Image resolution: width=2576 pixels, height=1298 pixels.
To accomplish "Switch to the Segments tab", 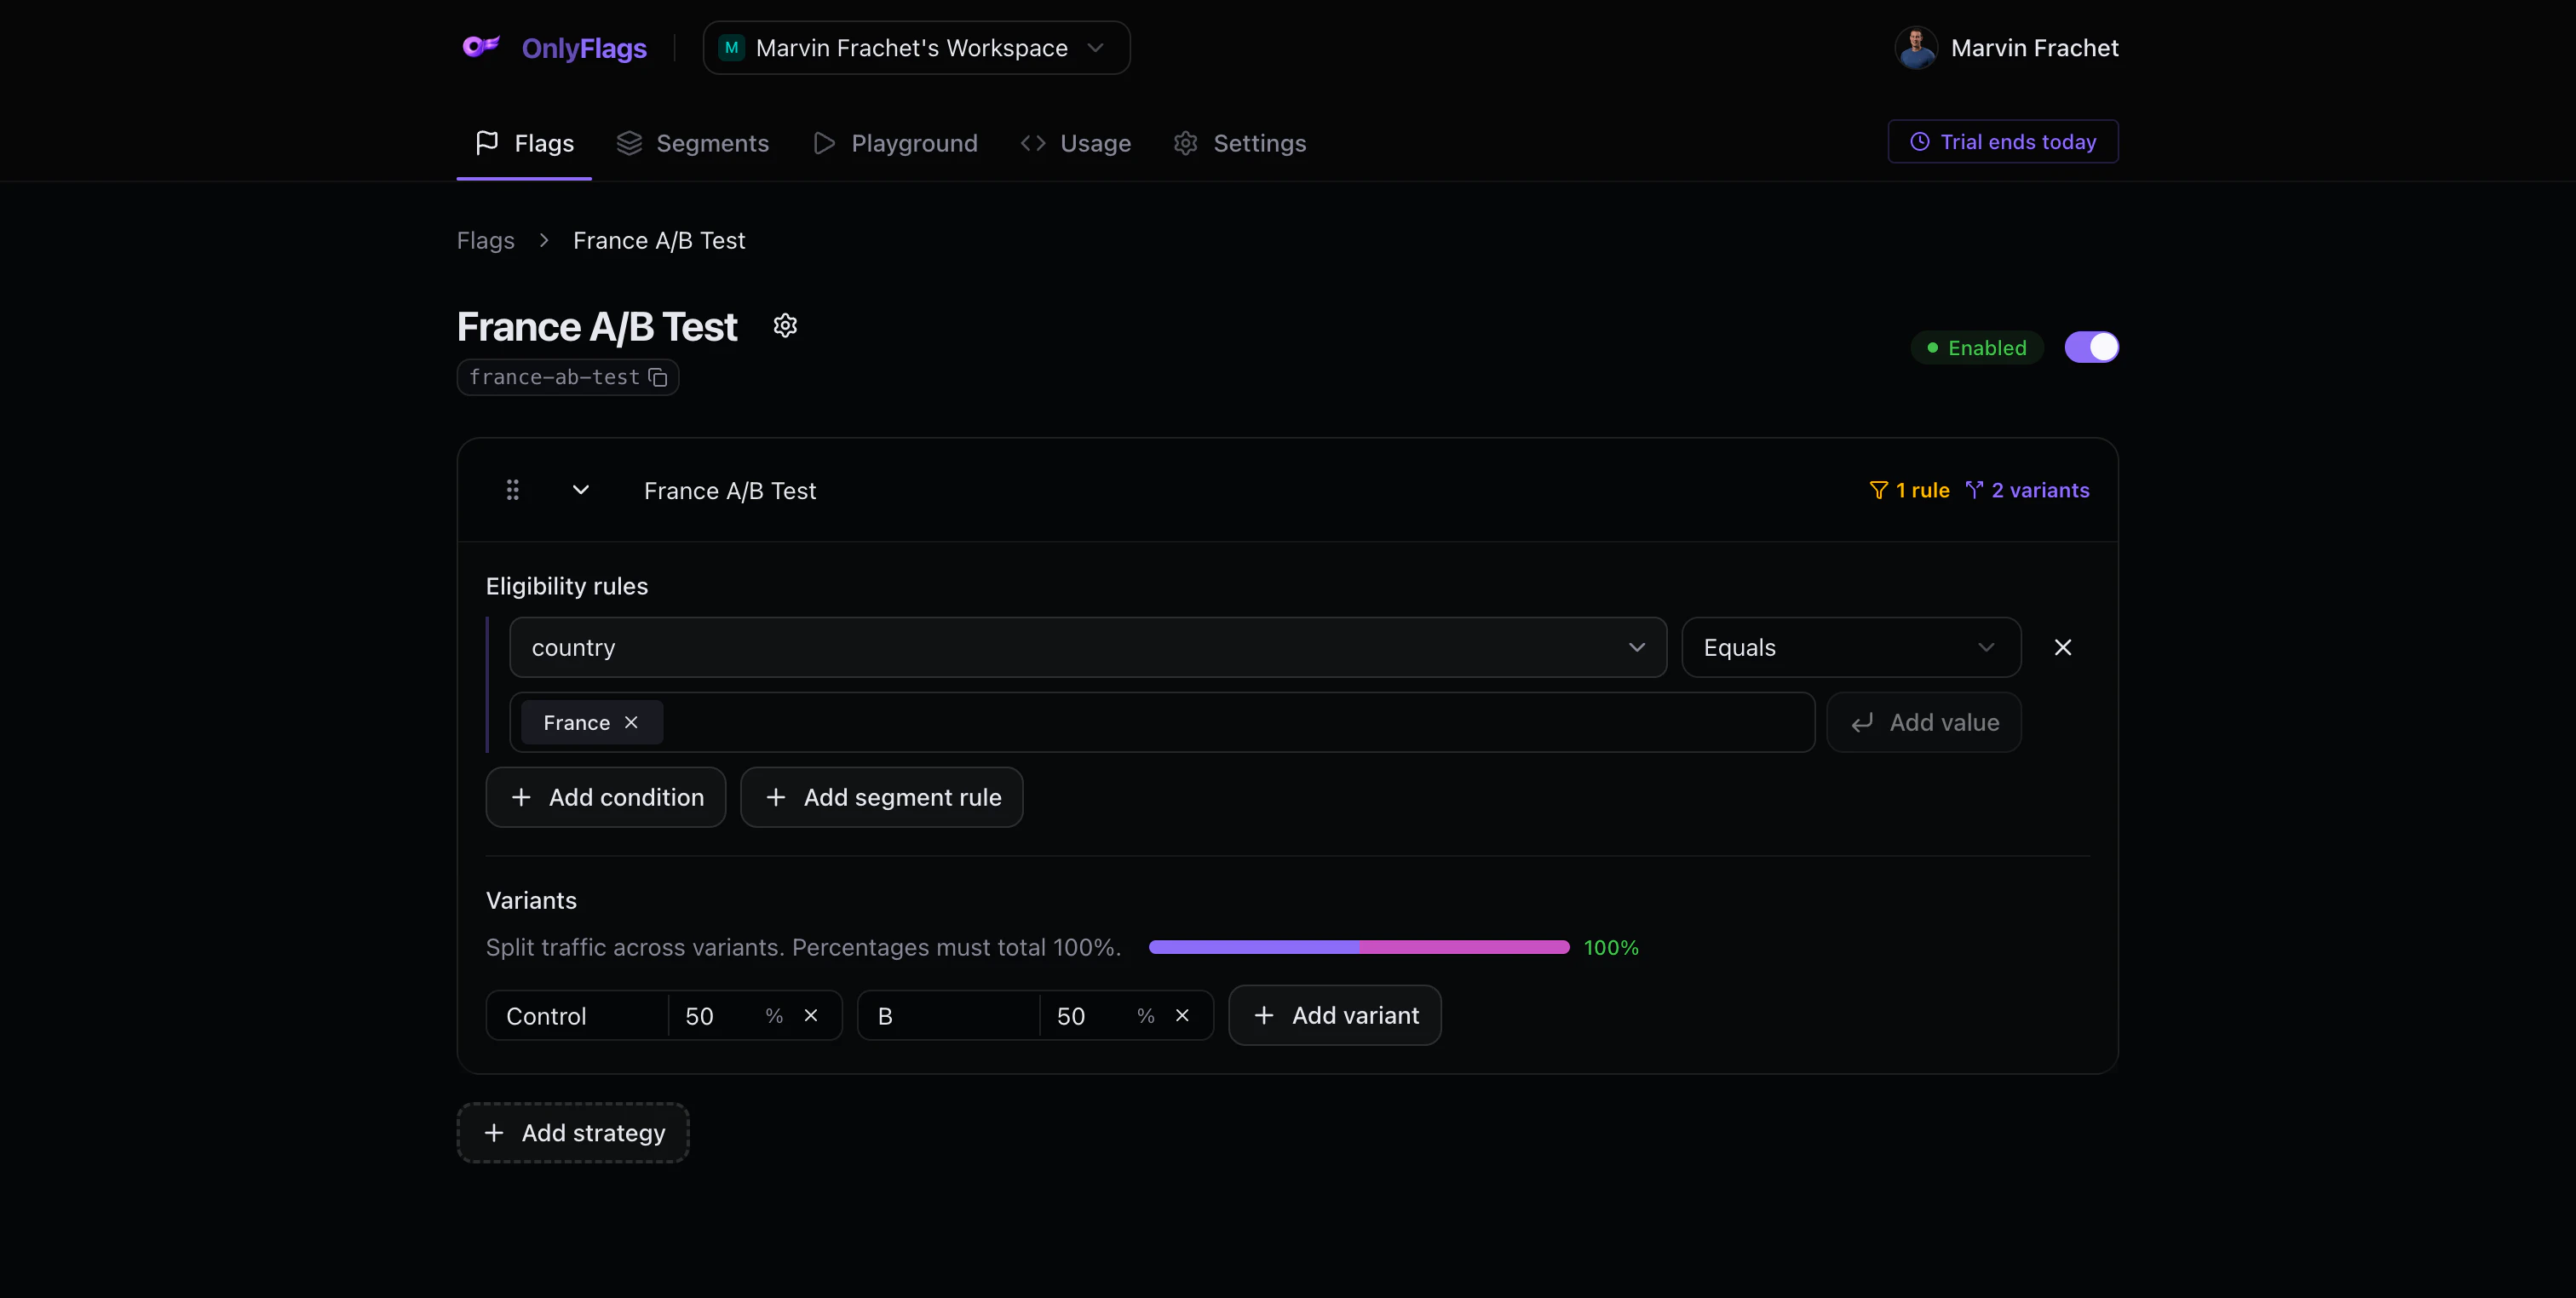I will [693, 143].
